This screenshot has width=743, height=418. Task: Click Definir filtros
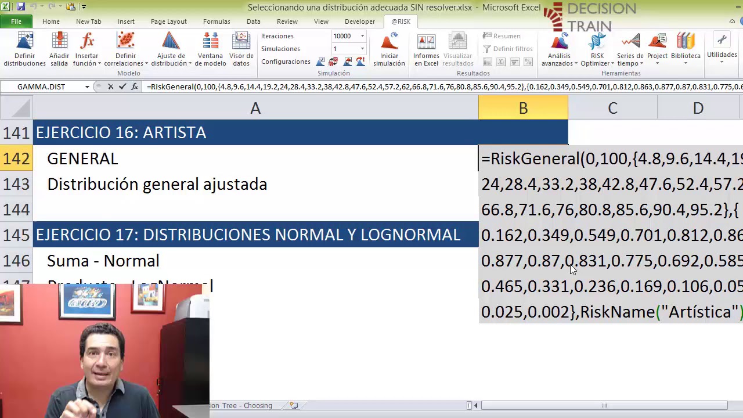508,49
